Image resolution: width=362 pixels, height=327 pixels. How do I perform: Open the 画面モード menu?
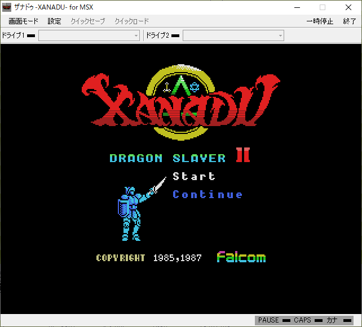(23, 21)
